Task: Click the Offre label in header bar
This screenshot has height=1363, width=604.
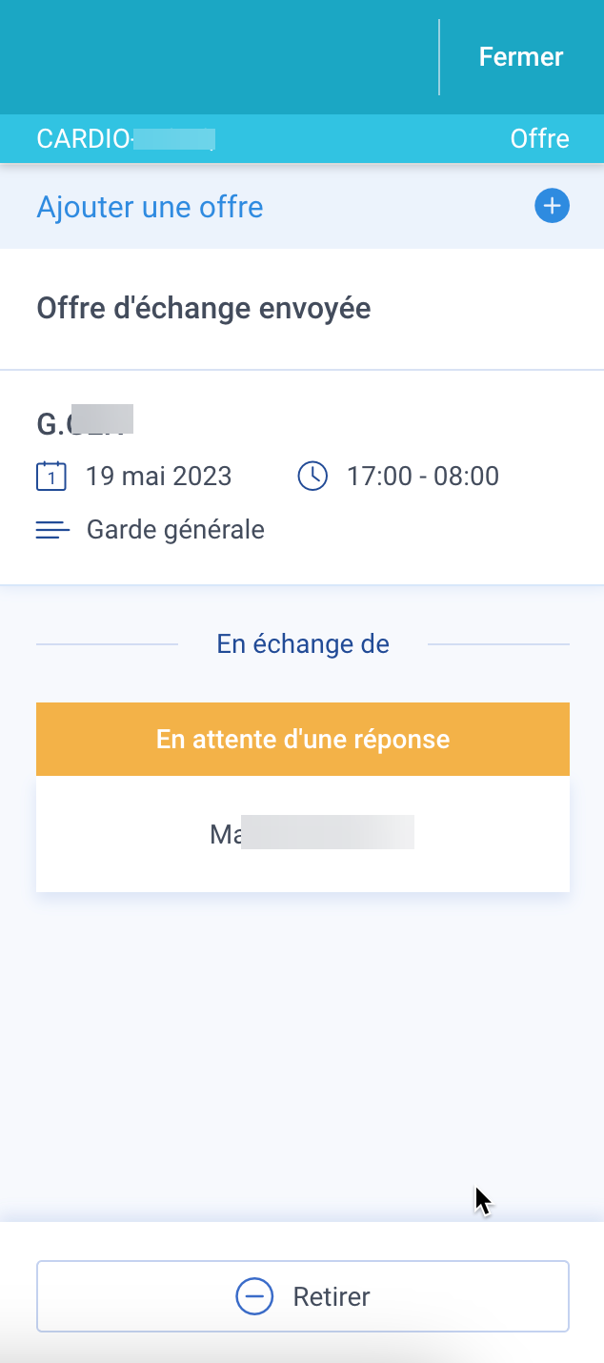Action: [x=539, y=139]
